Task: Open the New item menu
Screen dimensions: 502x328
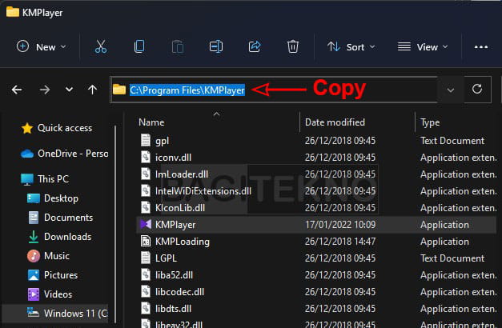Action: [42, 47]
